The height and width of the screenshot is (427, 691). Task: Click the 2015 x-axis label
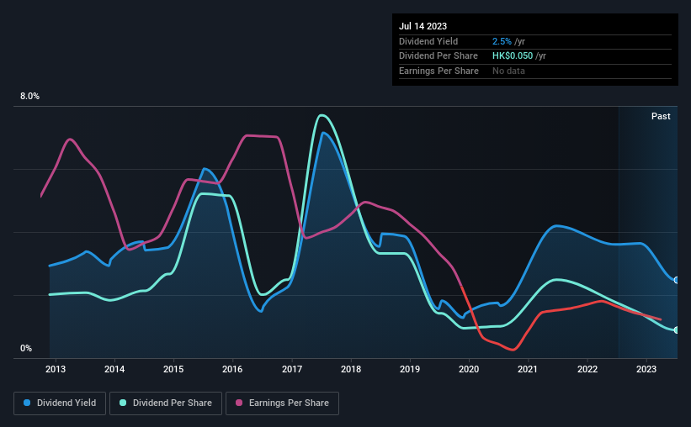[x=173, y=369]
